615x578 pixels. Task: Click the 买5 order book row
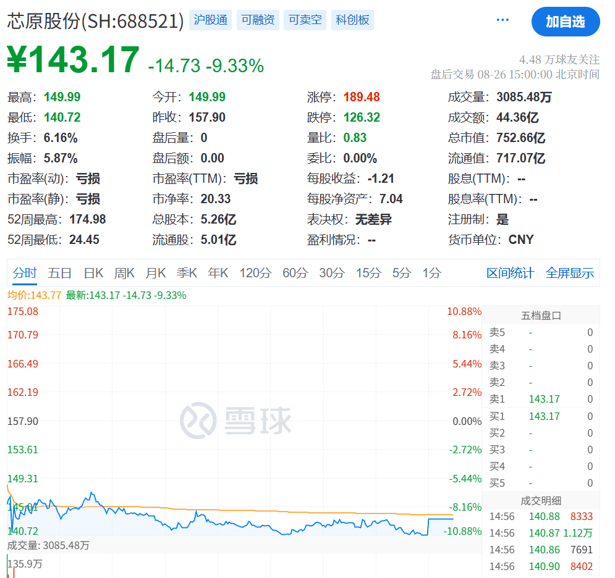click(541, 483)
